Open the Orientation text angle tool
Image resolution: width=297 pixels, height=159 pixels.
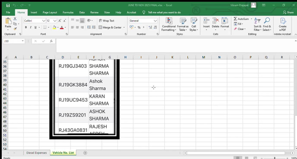(89, 21)
